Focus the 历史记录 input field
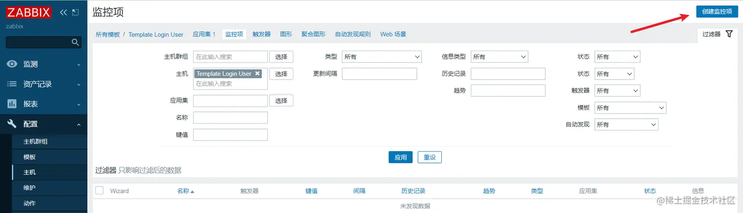The image size is (743, 213). tap(508, 74)
